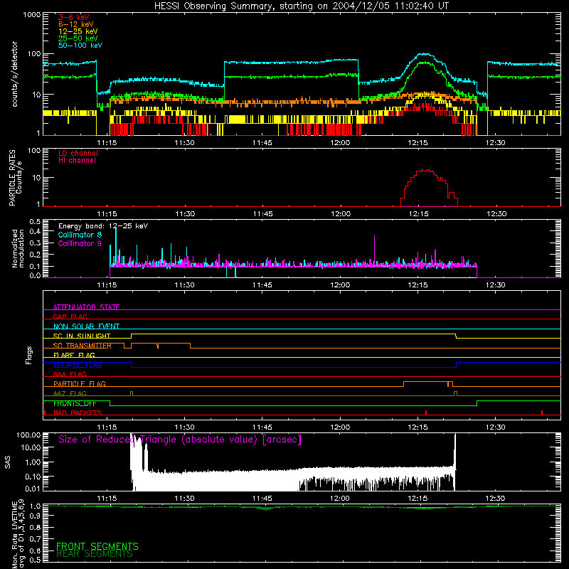The width and height of the screenshot is (569, 569).
Task: Select the Collimator 9 legend entry
Action: pyautogui.click(x=80, y=243)
